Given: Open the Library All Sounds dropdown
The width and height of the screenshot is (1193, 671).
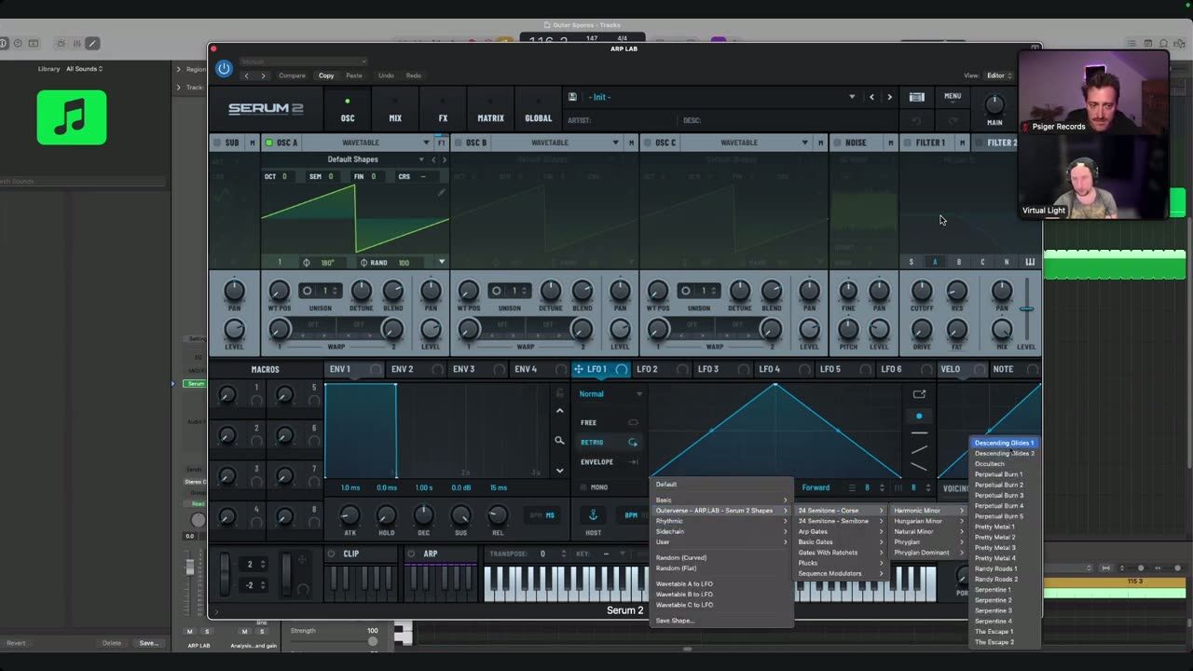Looking at the screenshot, I should click(84, 69).
